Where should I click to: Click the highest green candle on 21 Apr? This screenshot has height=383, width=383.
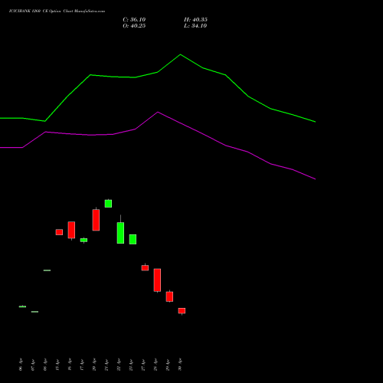108,204
